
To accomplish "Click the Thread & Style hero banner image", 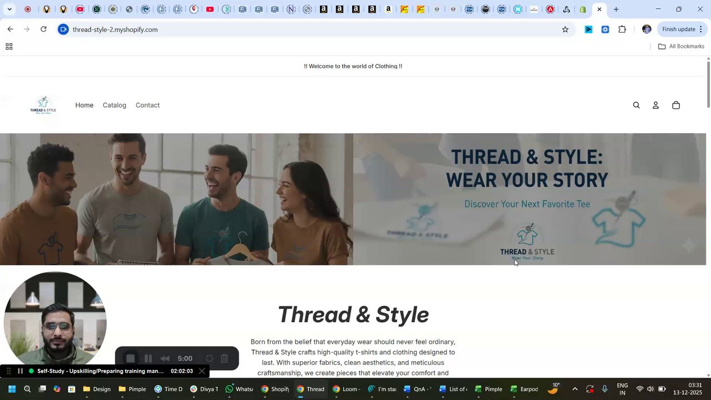I will (353, 199).
